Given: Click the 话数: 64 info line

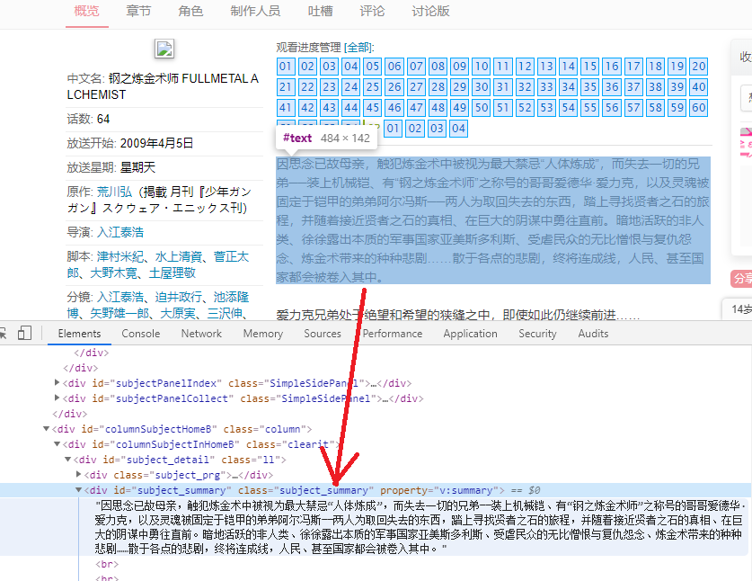Looking at the screenshot, I should point(88,119).
